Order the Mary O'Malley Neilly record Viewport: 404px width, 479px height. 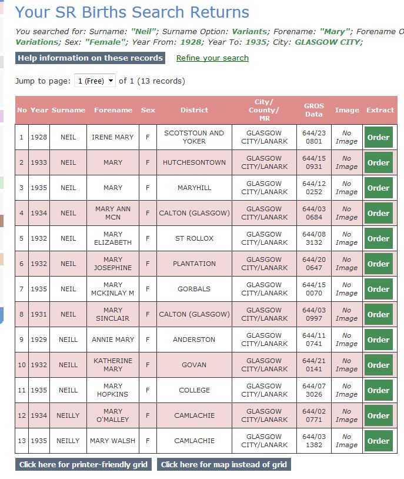(378, 415)
